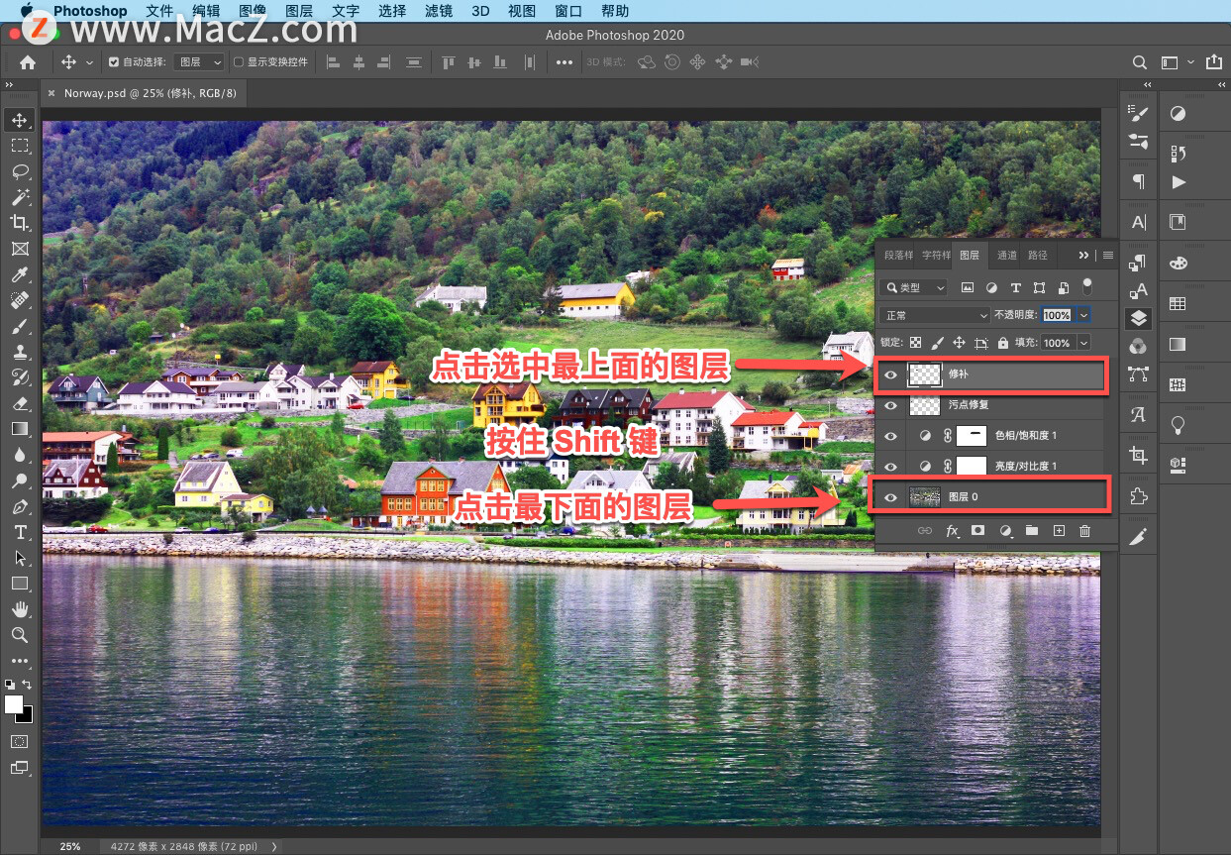The height and width of the screenshot is (855, 1231).
Task: Click the delete layer trash icon
Action: [1084, 531]
